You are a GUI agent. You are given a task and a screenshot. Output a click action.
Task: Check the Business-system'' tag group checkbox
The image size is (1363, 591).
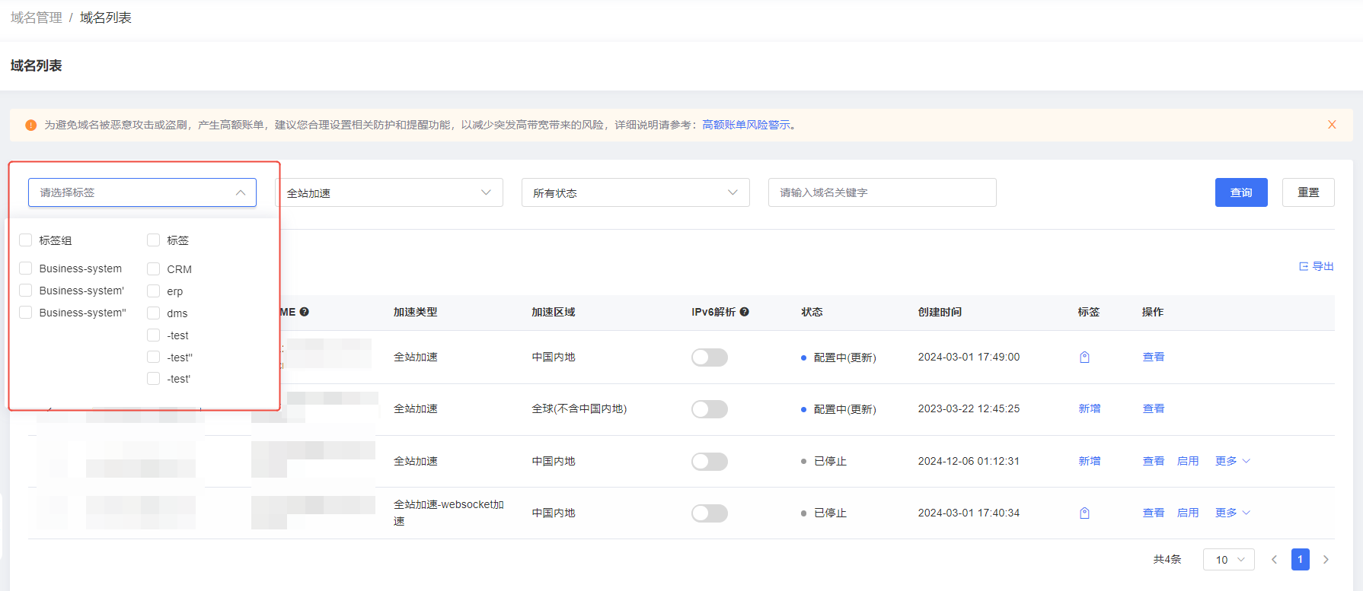(x=26, y=313)
